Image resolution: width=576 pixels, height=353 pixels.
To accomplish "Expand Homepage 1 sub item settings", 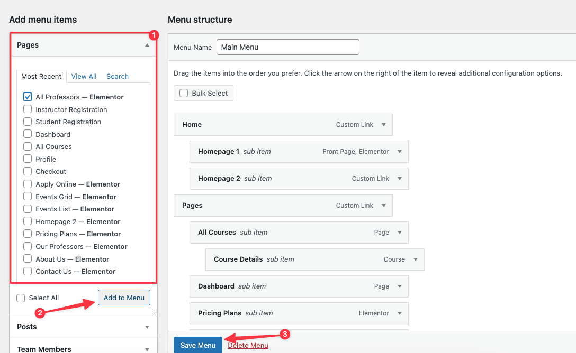I will [x=400, y=152].
